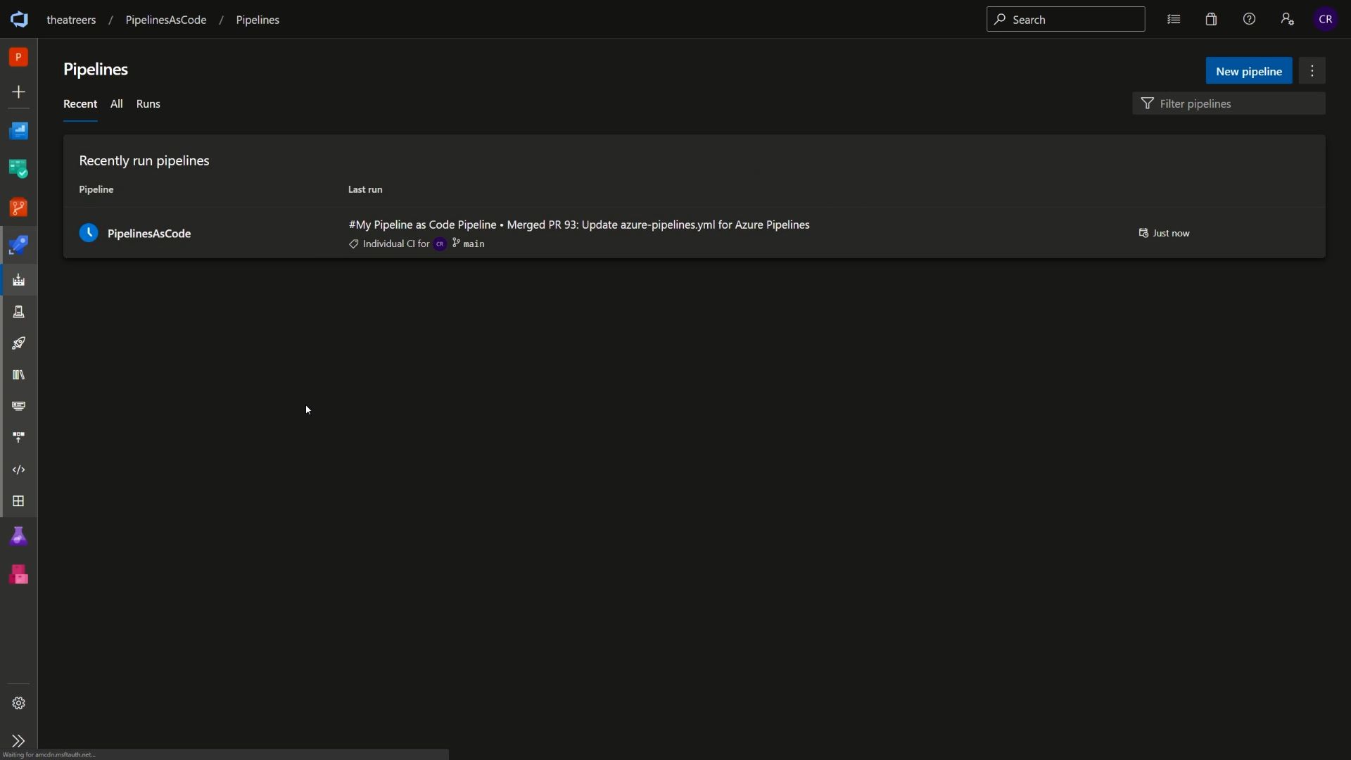The width and height of the screenshot is (1351, 760).
Task: Open Repos from the left sidebar
Action: click(19, 207)
